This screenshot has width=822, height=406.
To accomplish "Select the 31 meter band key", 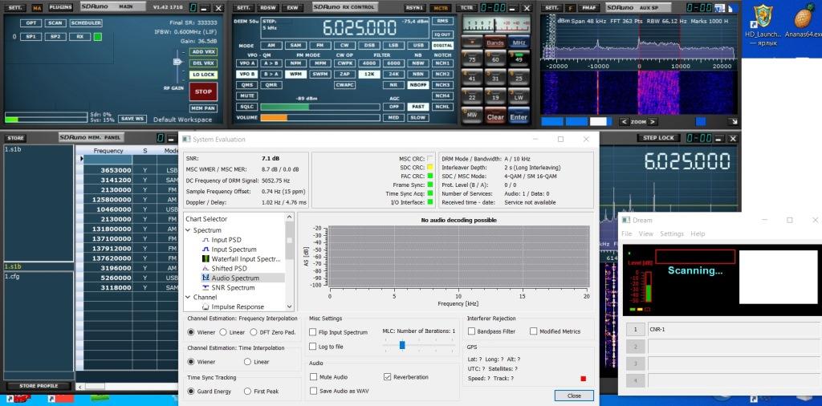I will tap(494, 76).
